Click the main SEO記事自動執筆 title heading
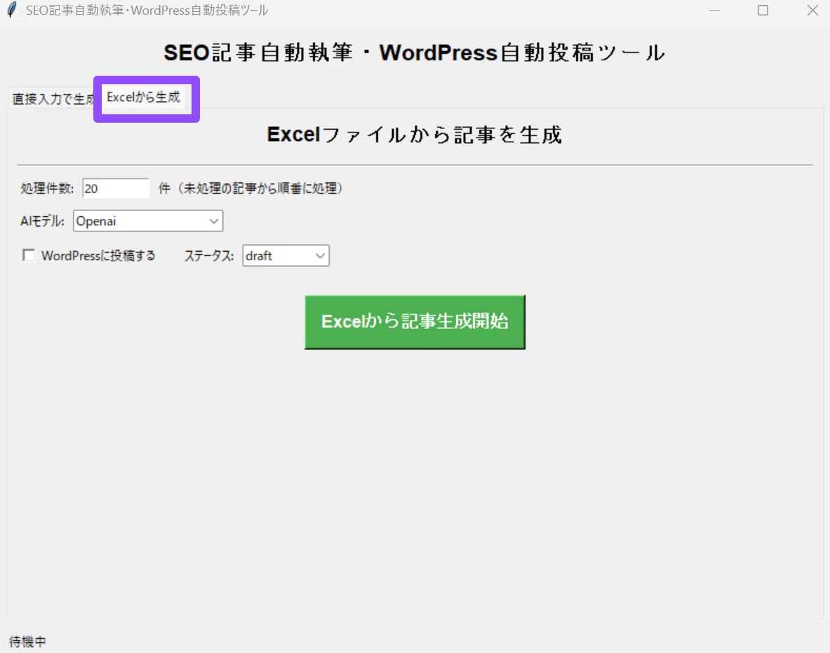Screen dimensions: 830x653 pos(415,53)
